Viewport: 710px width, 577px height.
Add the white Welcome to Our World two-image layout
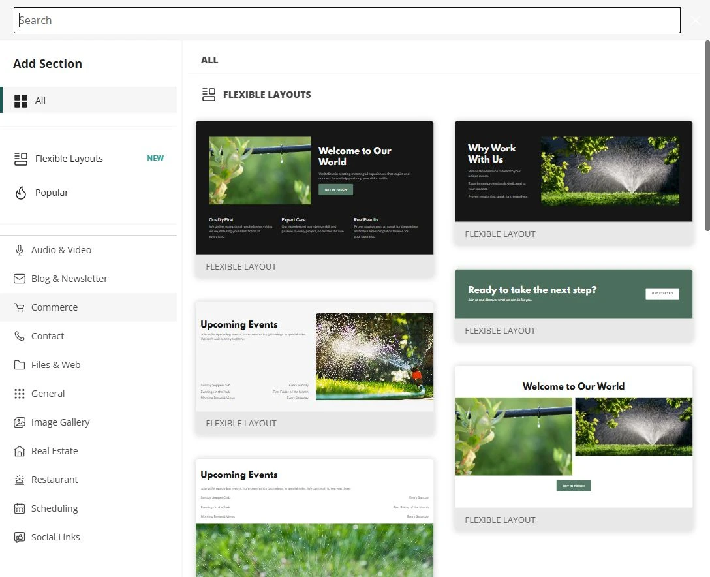[574, 448]
